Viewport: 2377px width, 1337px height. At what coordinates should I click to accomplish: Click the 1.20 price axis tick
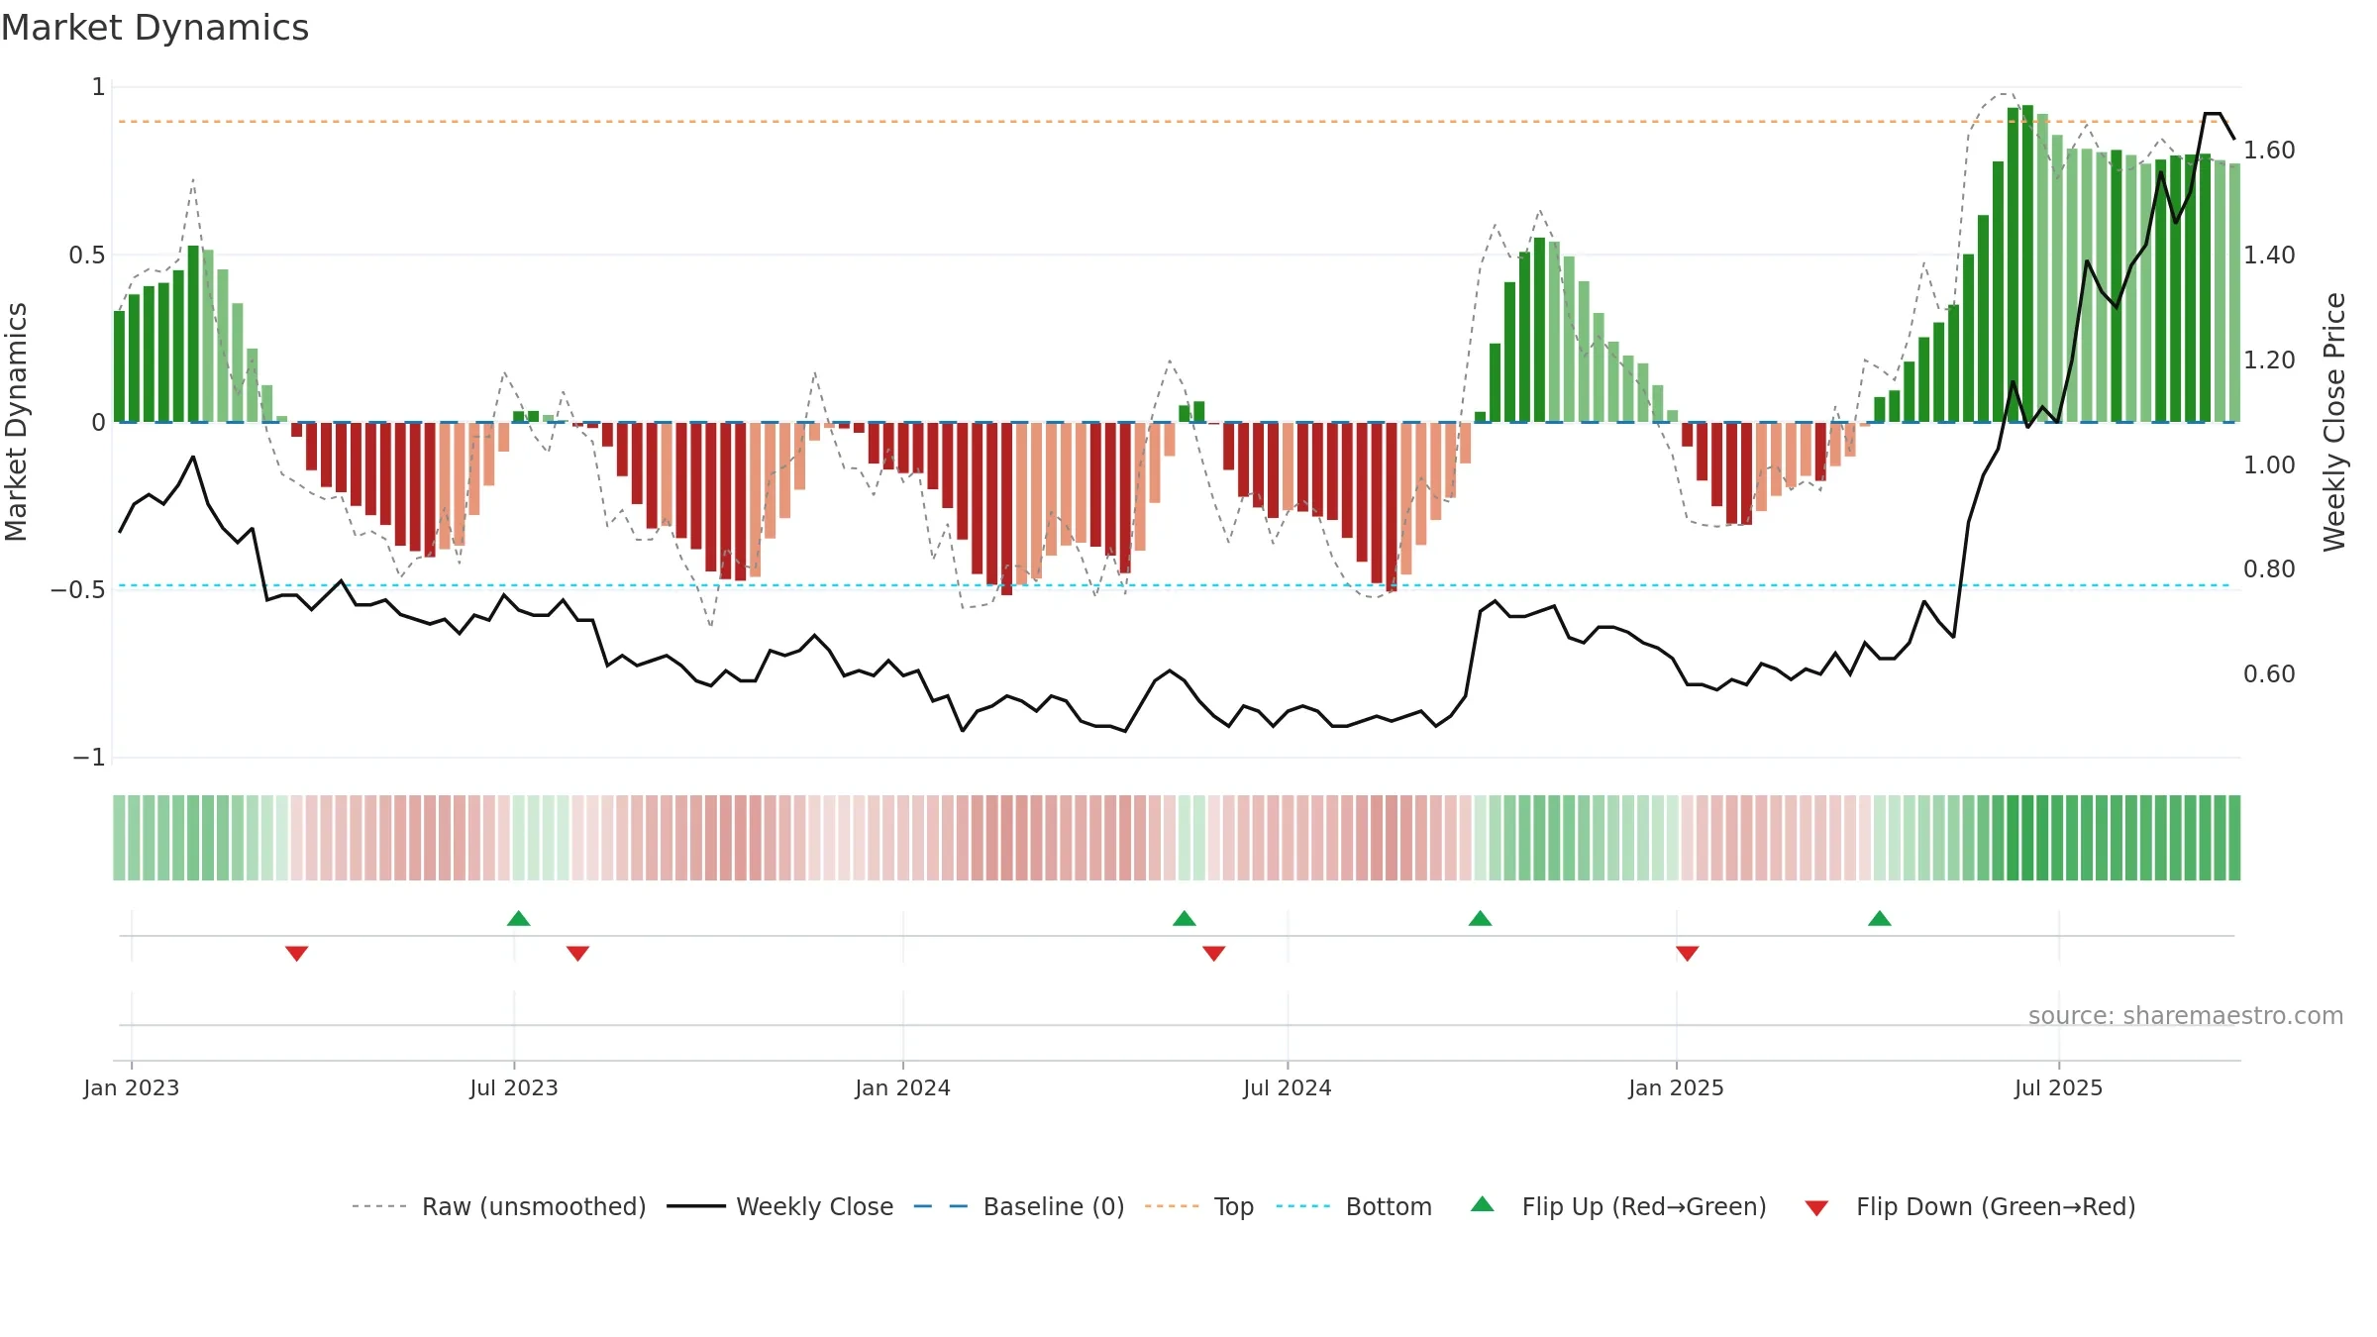2269,360
